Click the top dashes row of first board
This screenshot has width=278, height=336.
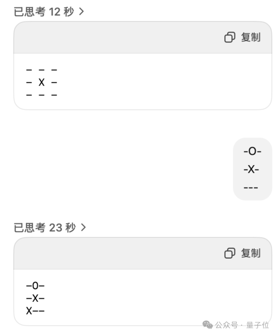[x=41, y=70]
